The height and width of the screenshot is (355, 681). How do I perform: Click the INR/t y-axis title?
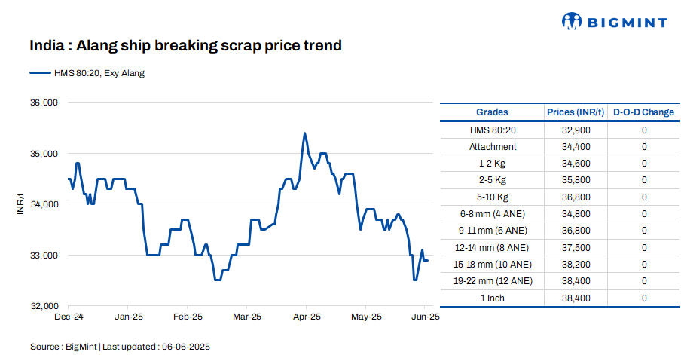coord(22,204)
